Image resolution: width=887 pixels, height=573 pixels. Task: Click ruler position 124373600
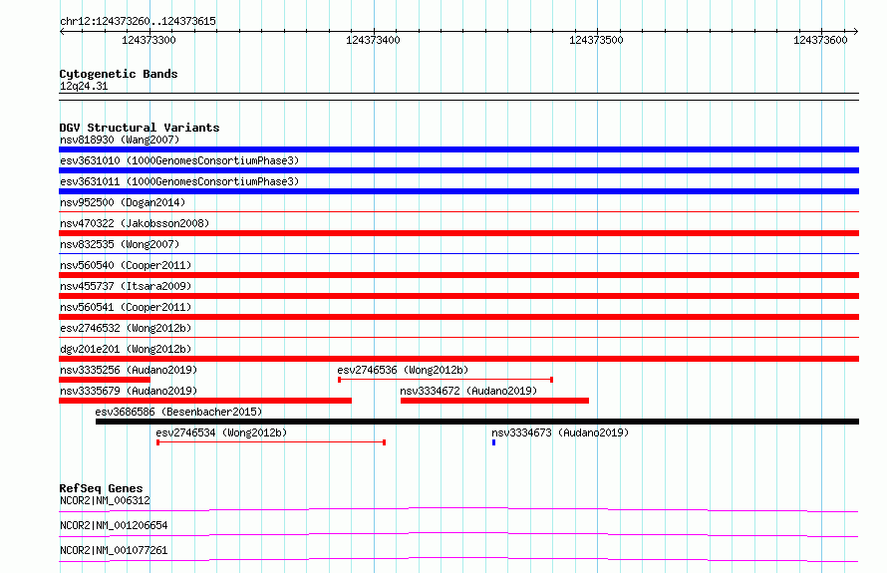pyautogui.click(x=820, y=40)
